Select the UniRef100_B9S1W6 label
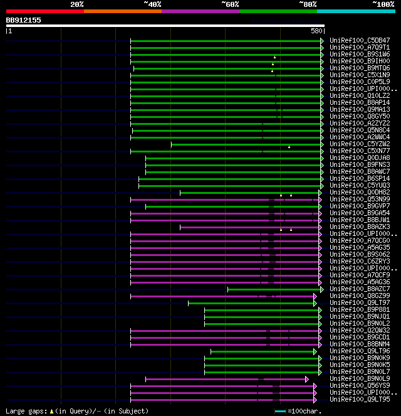 pyautogui.click(x=360, y=54)
